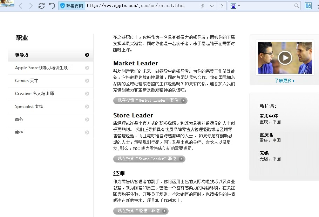This screenshot has height=217, width=319.
Task: Open the 无锡 job location link
Action: click(x=264, y=153)
